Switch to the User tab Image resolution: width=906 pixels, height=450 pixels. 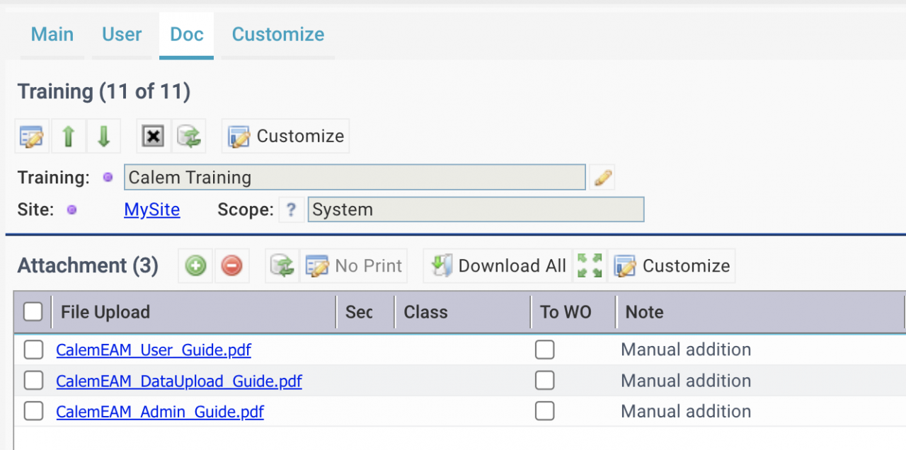122,35
